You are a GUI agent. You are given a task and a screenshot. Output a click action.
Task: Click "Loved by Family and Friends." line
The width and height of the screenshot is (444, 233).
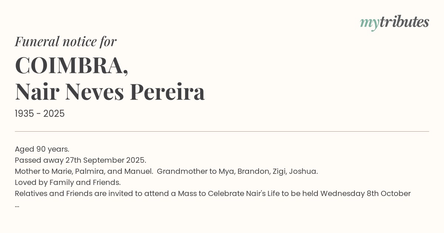pos(68,183)
